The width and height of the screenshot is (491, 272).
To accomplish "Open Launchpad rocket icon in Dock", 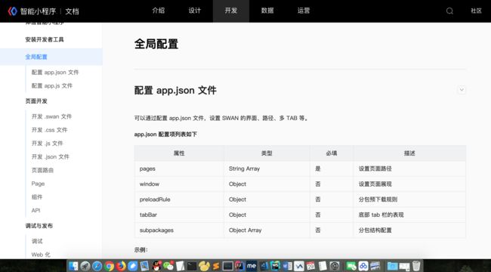I will pyautogui.click(x=85, y=266).
